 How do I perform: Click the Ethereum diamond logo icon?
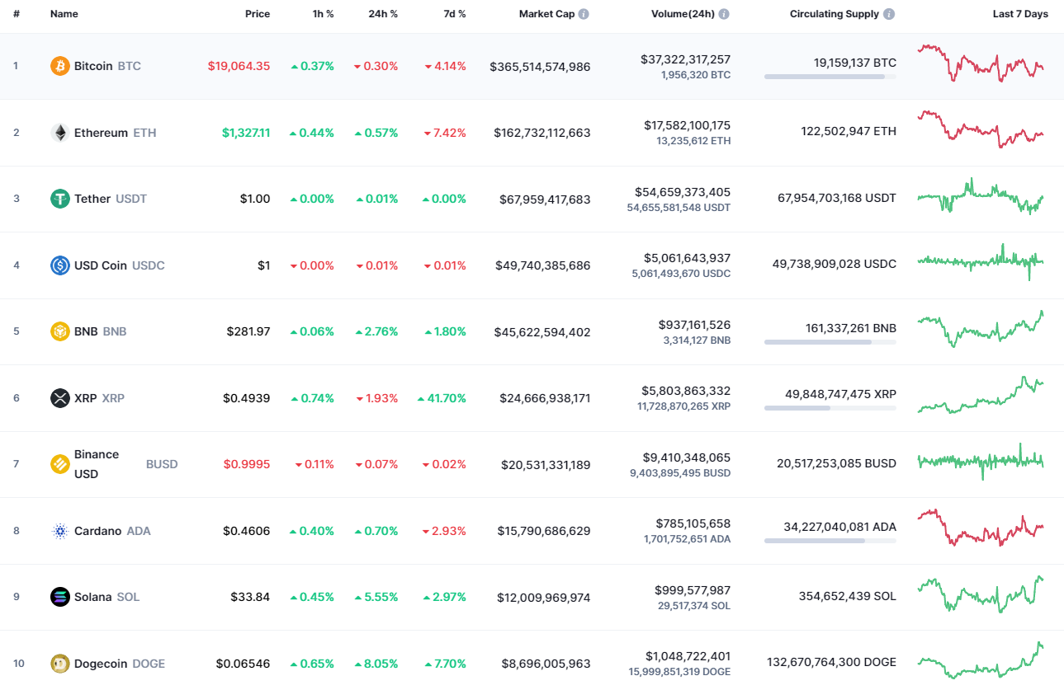tap(59, 133)
